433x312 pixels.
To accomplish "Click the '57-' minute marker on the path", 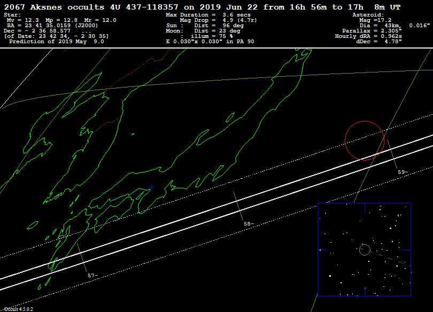I will tap(92, 276).
